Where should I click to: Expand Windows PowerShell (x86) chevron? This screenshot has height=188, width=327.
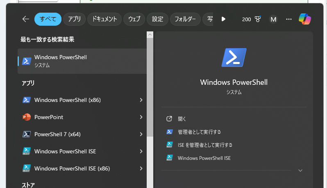click(x=141, y=100)
